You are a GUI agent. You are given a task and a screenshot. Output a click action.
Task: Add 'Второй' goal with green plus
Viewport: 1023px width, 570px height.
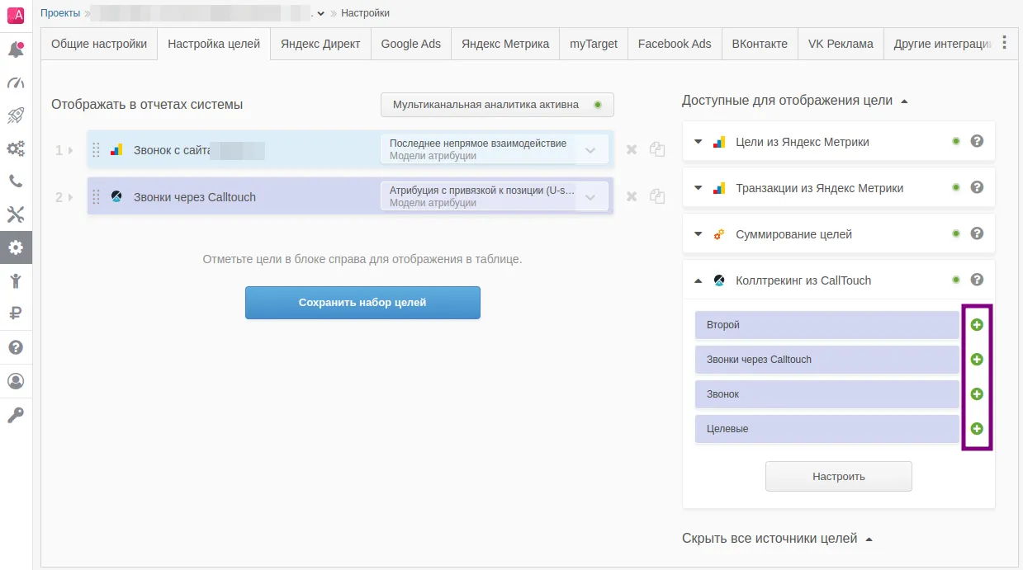(977, 325)
